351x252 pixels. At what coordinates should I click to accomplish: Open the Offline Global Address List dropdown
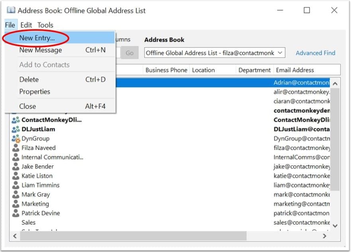click(x=280, y=52)
